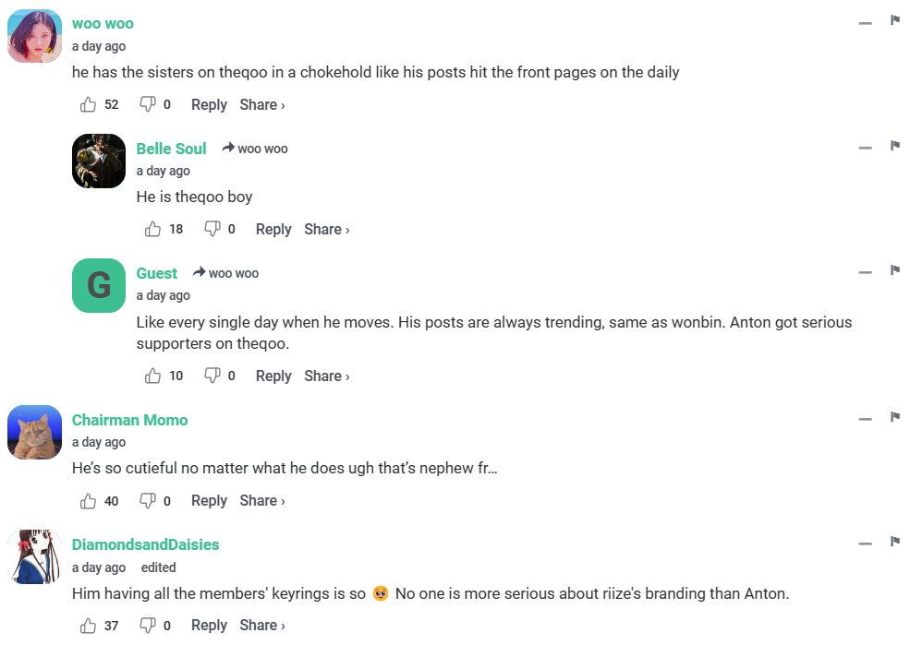Open Share options on Chairman Momo's comment
The width and height of the screenshot is (910, 645).
(261, 500)
